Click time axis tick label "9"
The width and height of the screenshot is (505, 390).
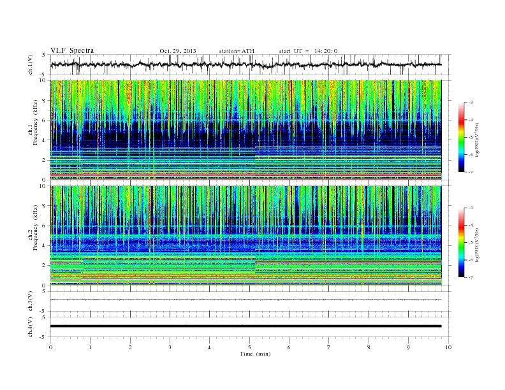[408, 347]
